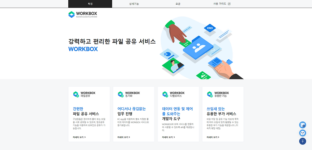Switch to the 상세기능 tab
Screen dimensions: 312x150
(134, 4)
